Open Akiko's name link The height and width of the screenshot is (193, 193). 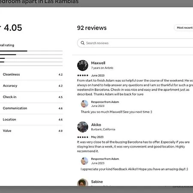(96, 125)
